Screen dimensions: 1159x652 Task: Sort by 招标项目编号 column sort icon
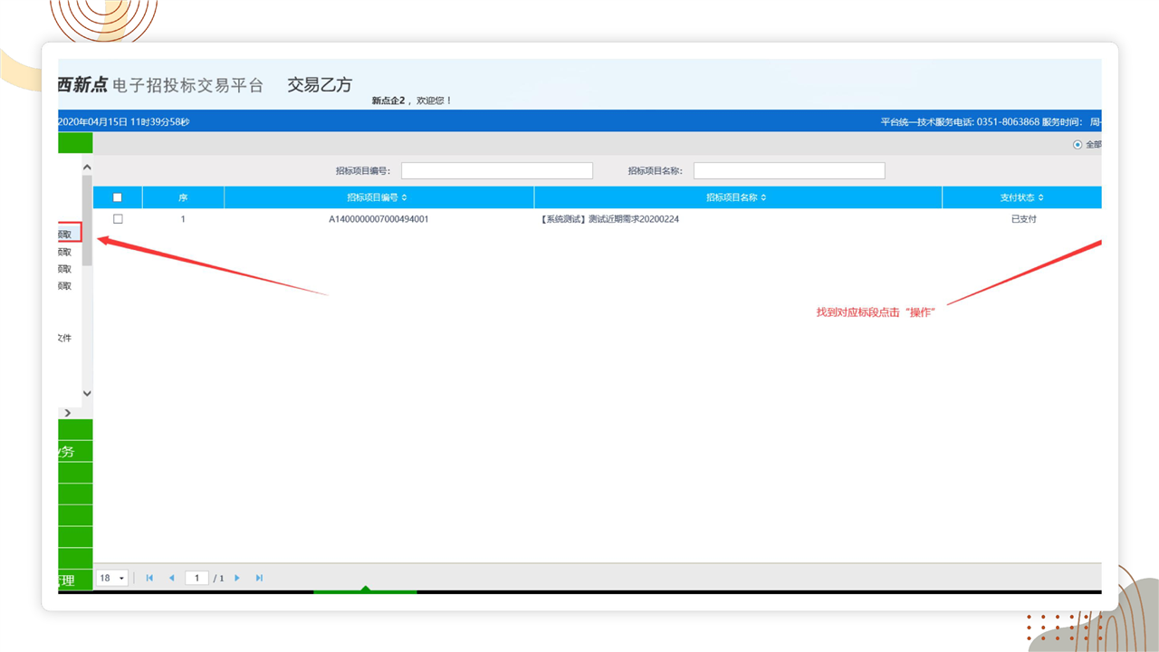(x=404, y=197)
